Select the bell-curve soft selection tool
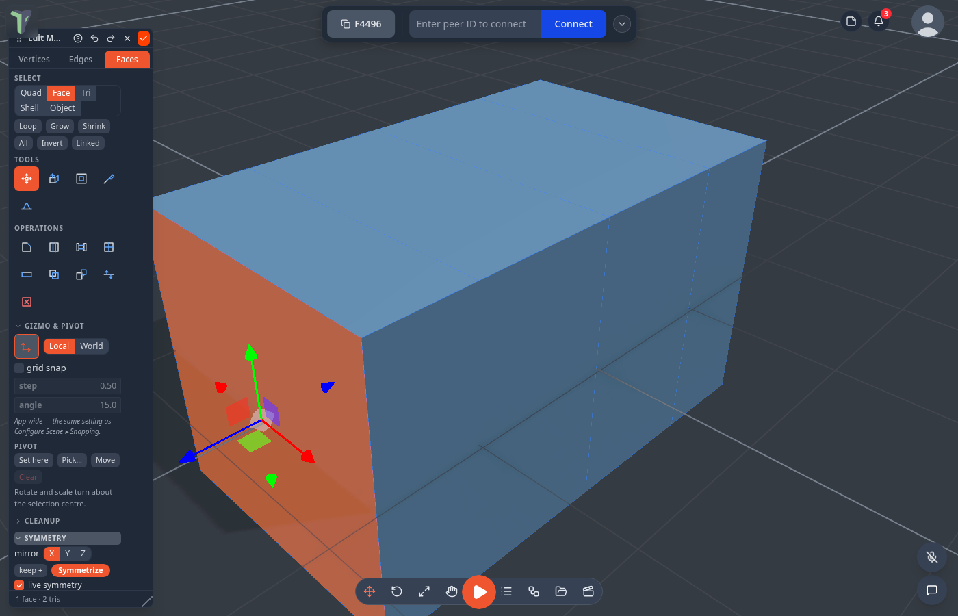 tap(27, 206)
